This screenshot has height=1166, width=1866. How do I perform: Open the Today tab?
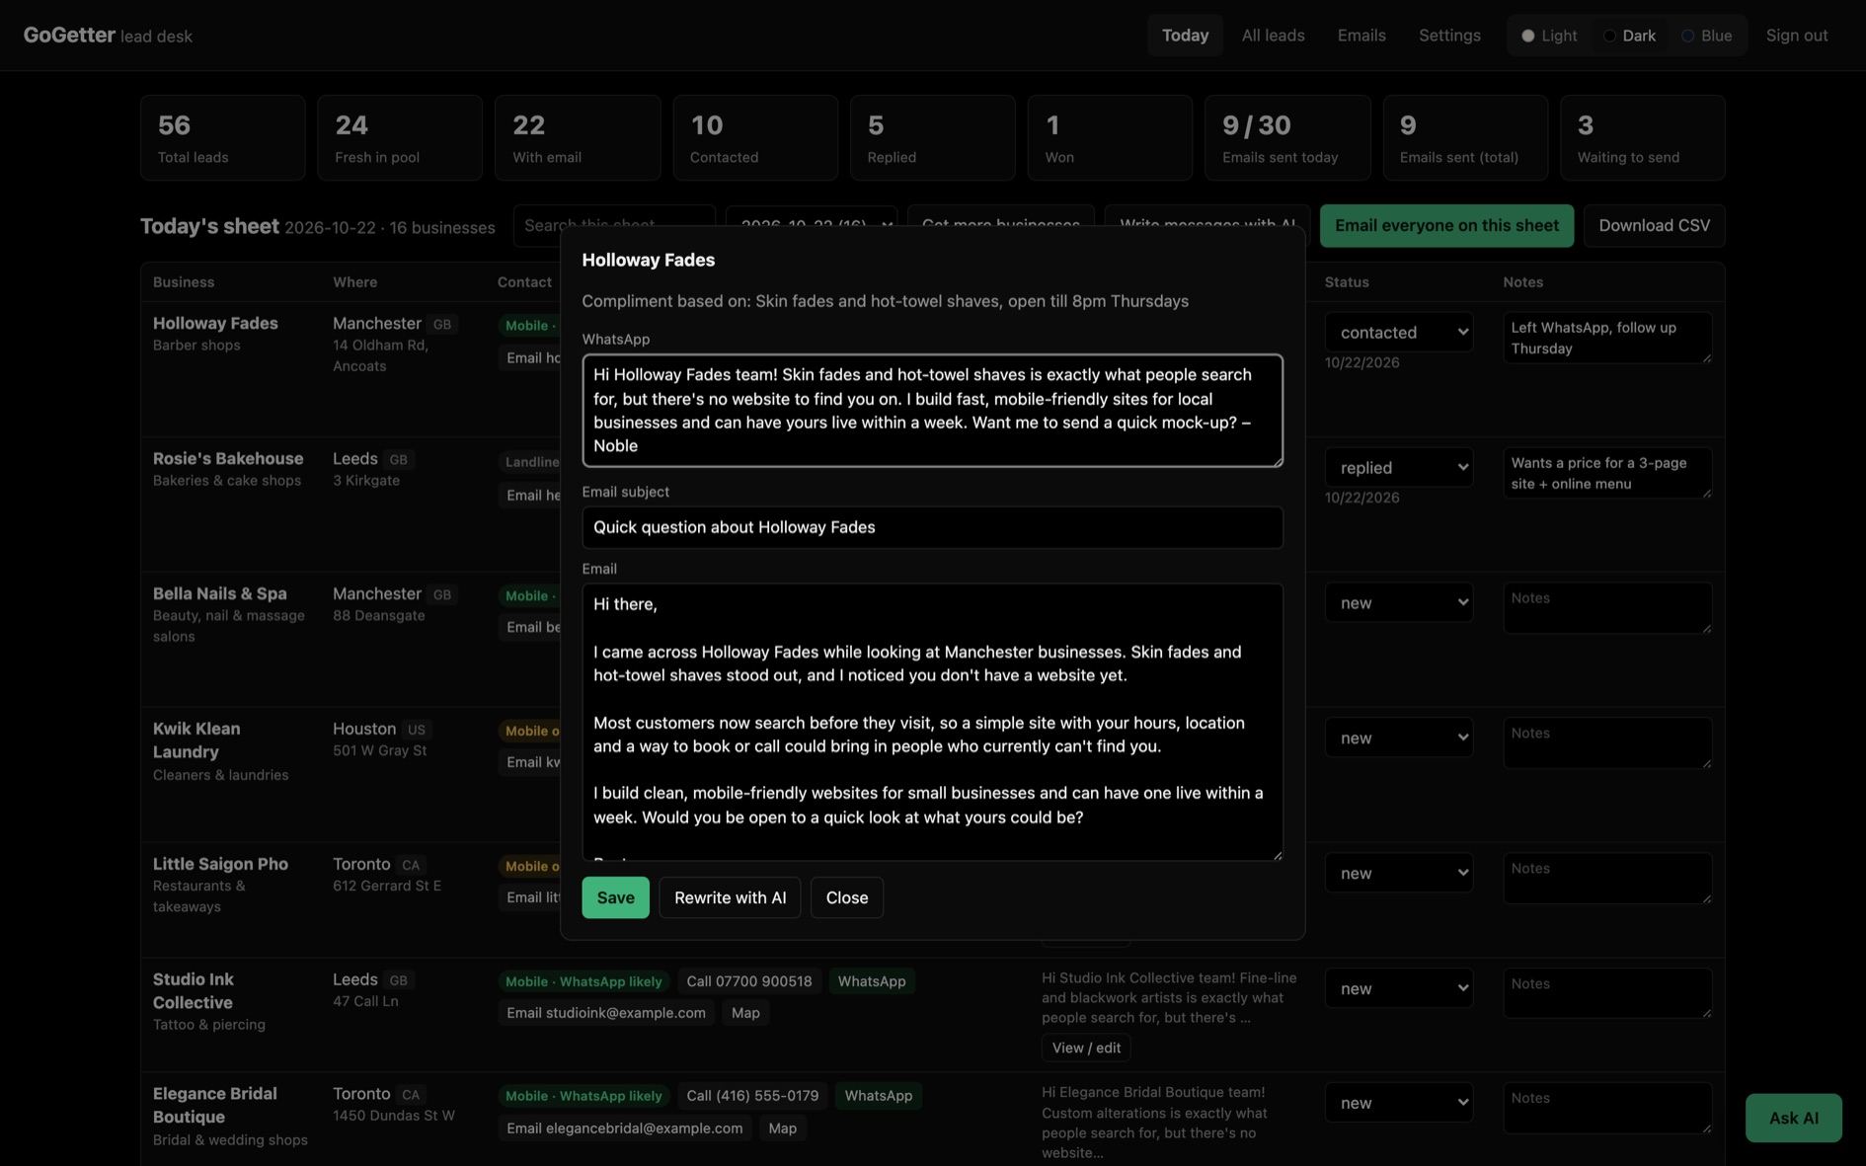click(1185, 36)
